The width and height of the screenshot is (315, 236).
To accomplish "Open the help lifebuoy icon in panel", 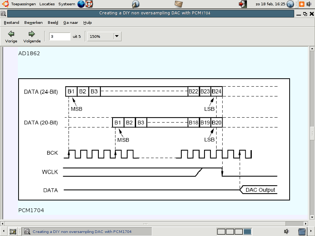I will [x=89, y=4].
